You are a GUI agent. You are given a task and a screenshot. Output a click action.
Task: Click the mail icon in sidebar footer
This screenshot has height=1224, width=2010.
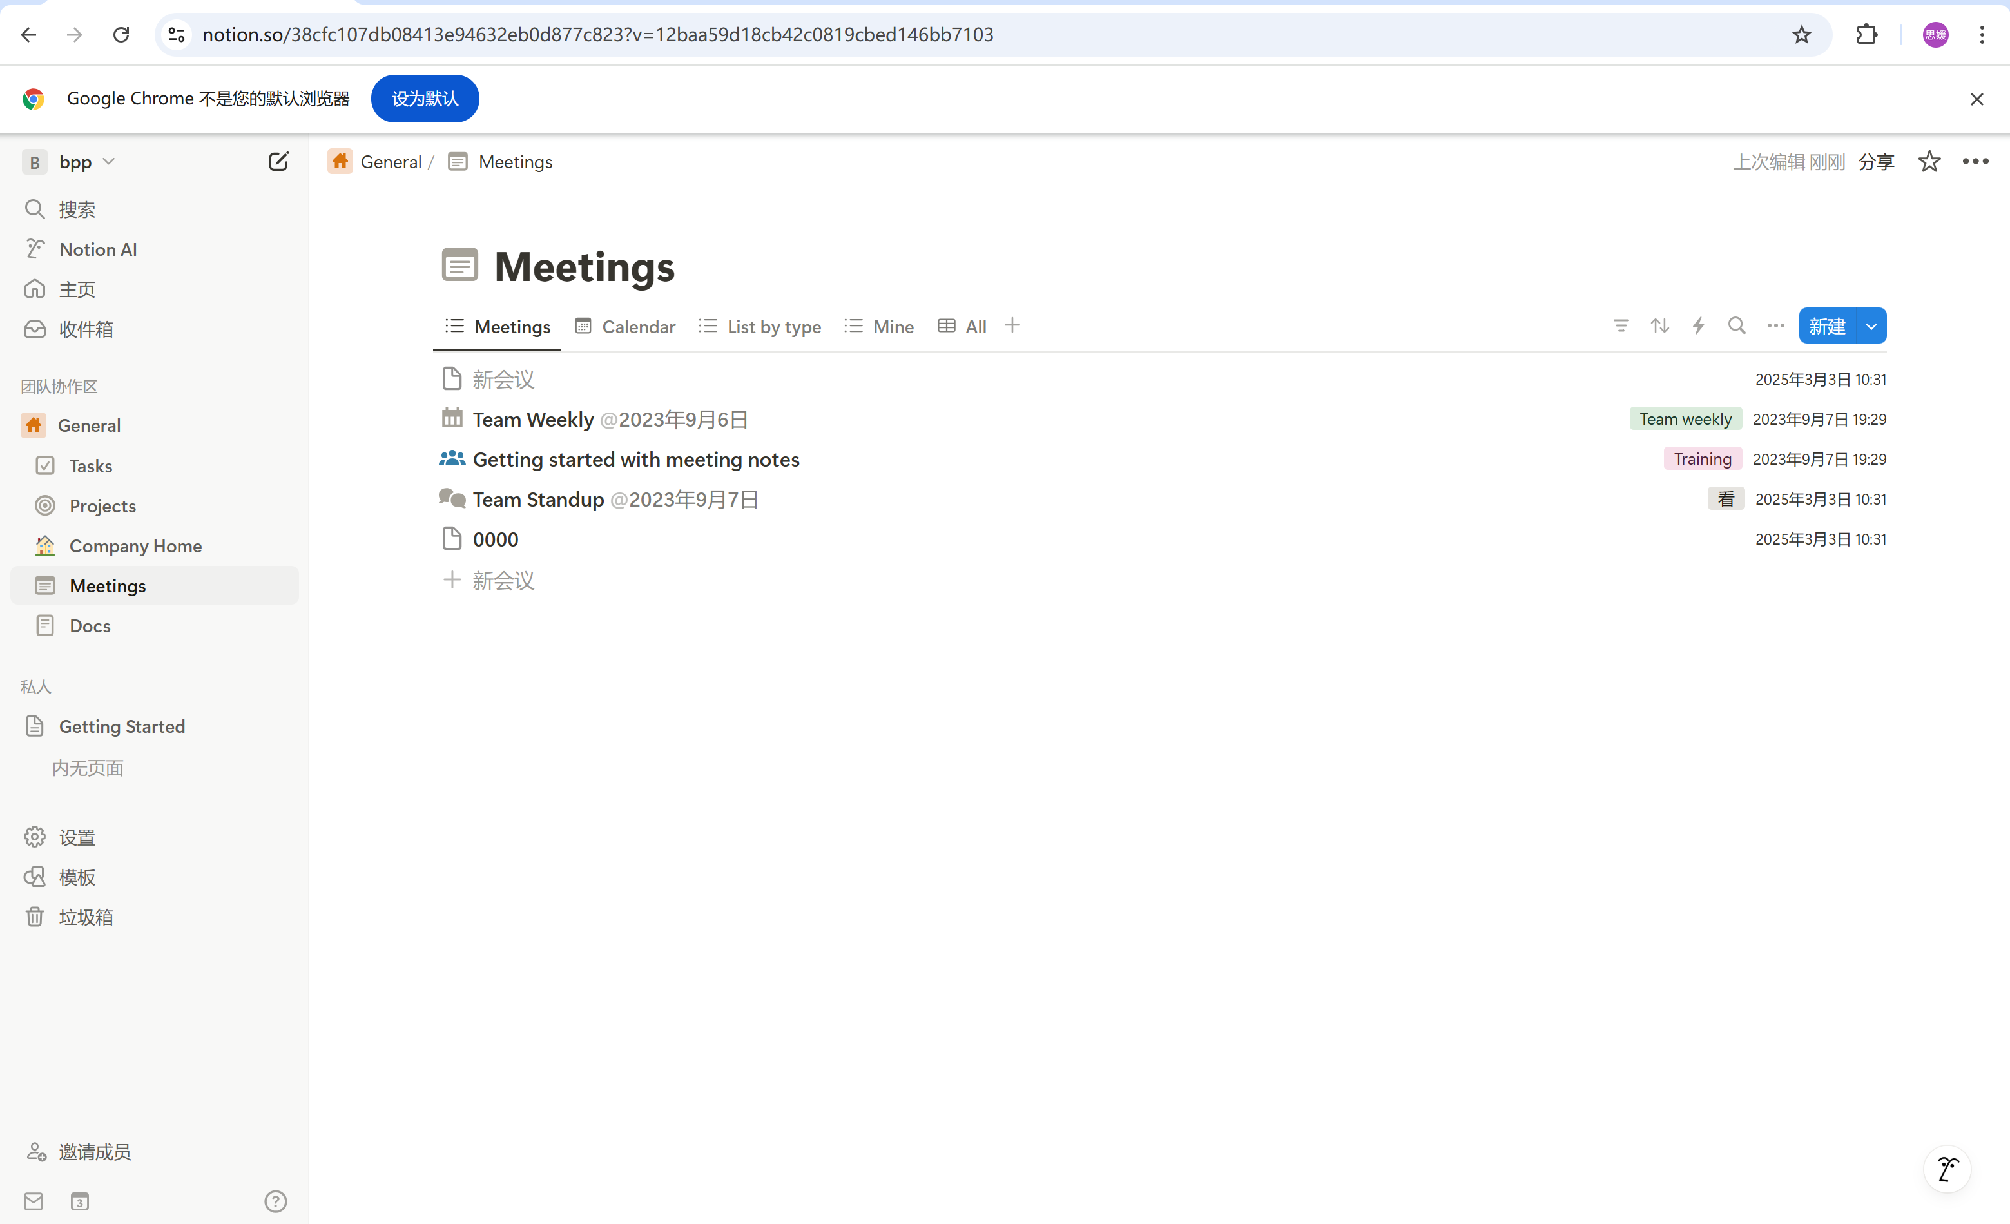pyautogui.click(x=34, y=1201)
